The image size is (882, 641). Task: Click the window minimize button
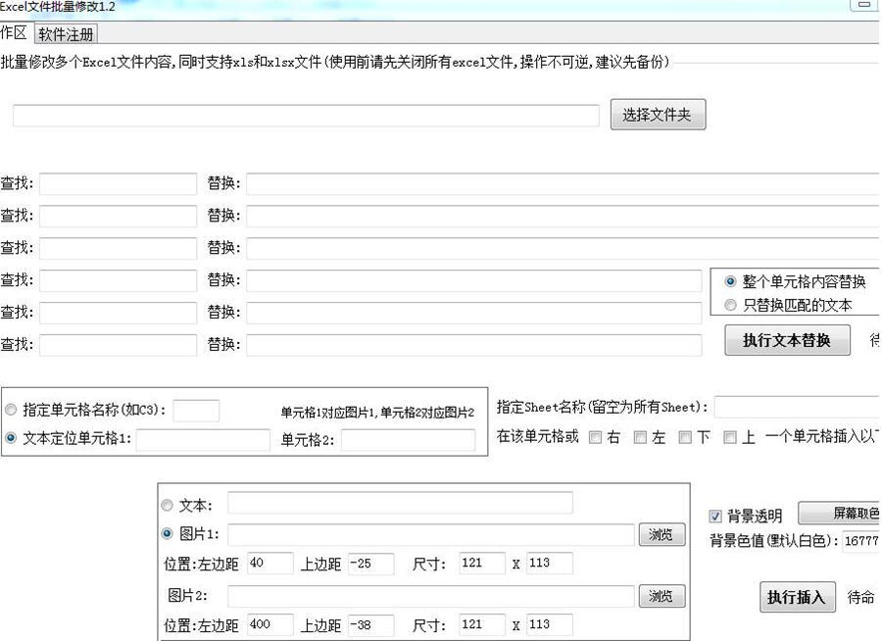[863, 5]
